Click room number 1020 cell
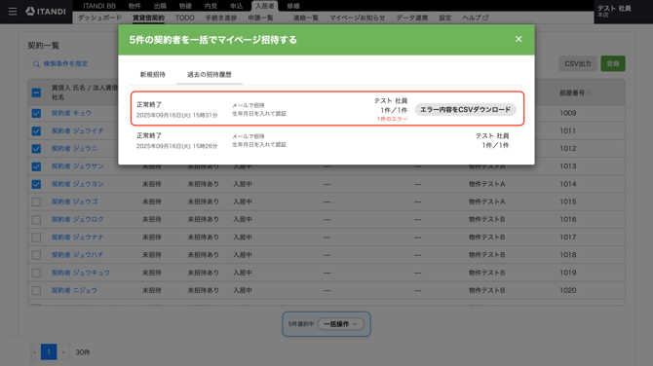Screen dimensions: 653x366 (x=567, y=290)
